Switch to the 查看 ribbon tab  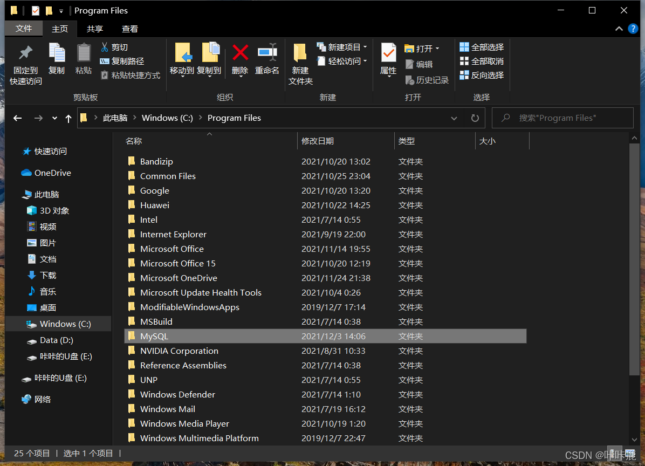pos(129,29)
